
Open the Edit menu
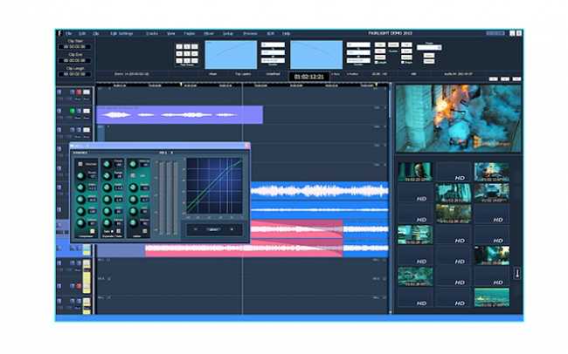point(82,33)
